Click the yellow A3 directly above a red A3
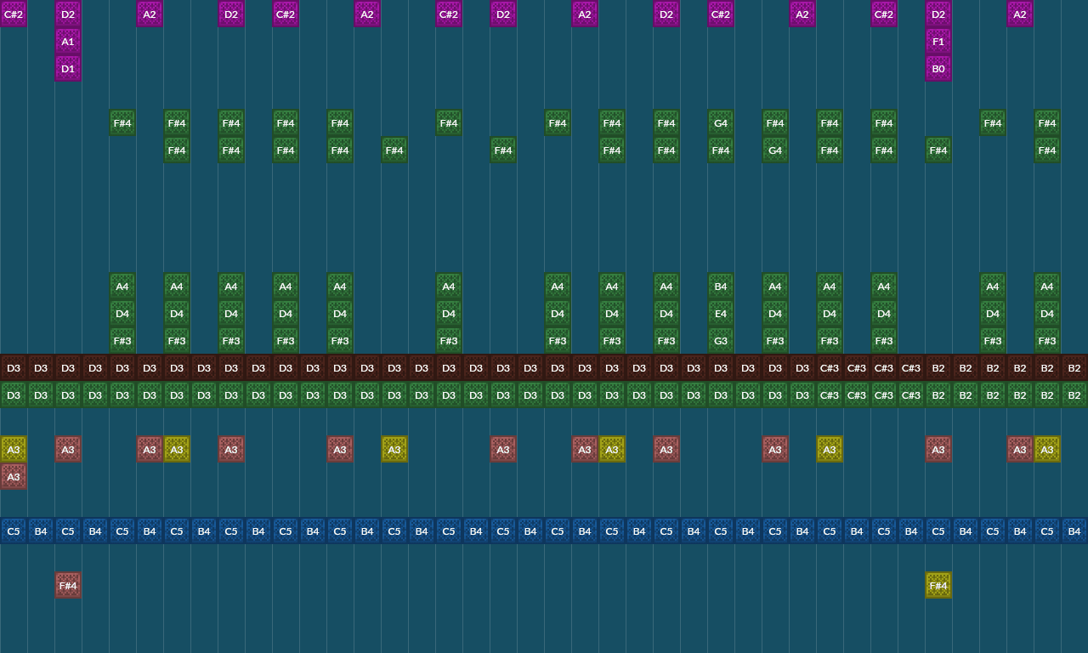Viewport: 1088px width, 653px height. 14,450
